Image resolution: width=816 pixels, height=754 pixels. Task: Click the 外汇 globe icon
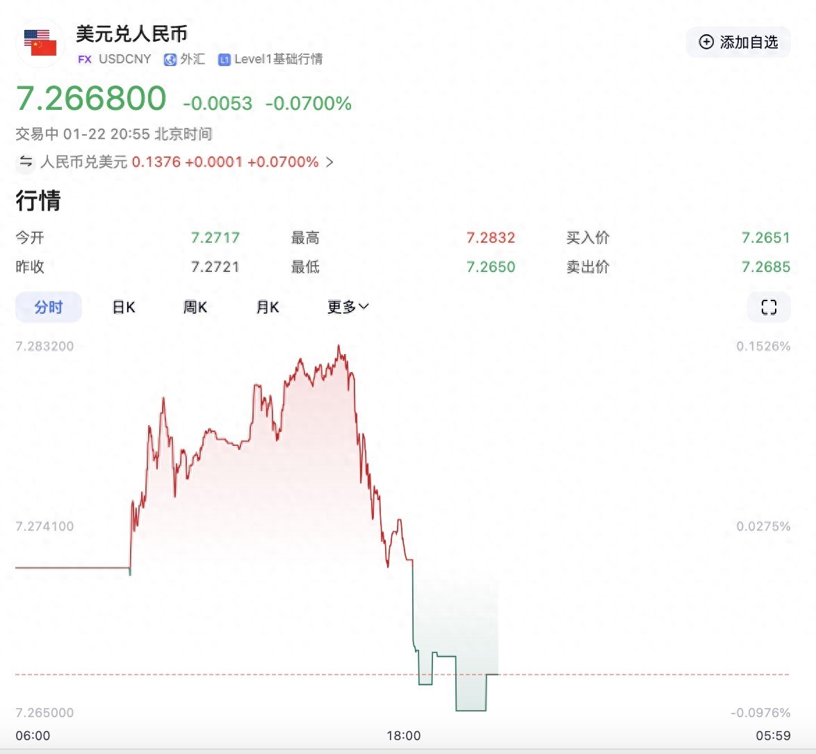[170, 60]
